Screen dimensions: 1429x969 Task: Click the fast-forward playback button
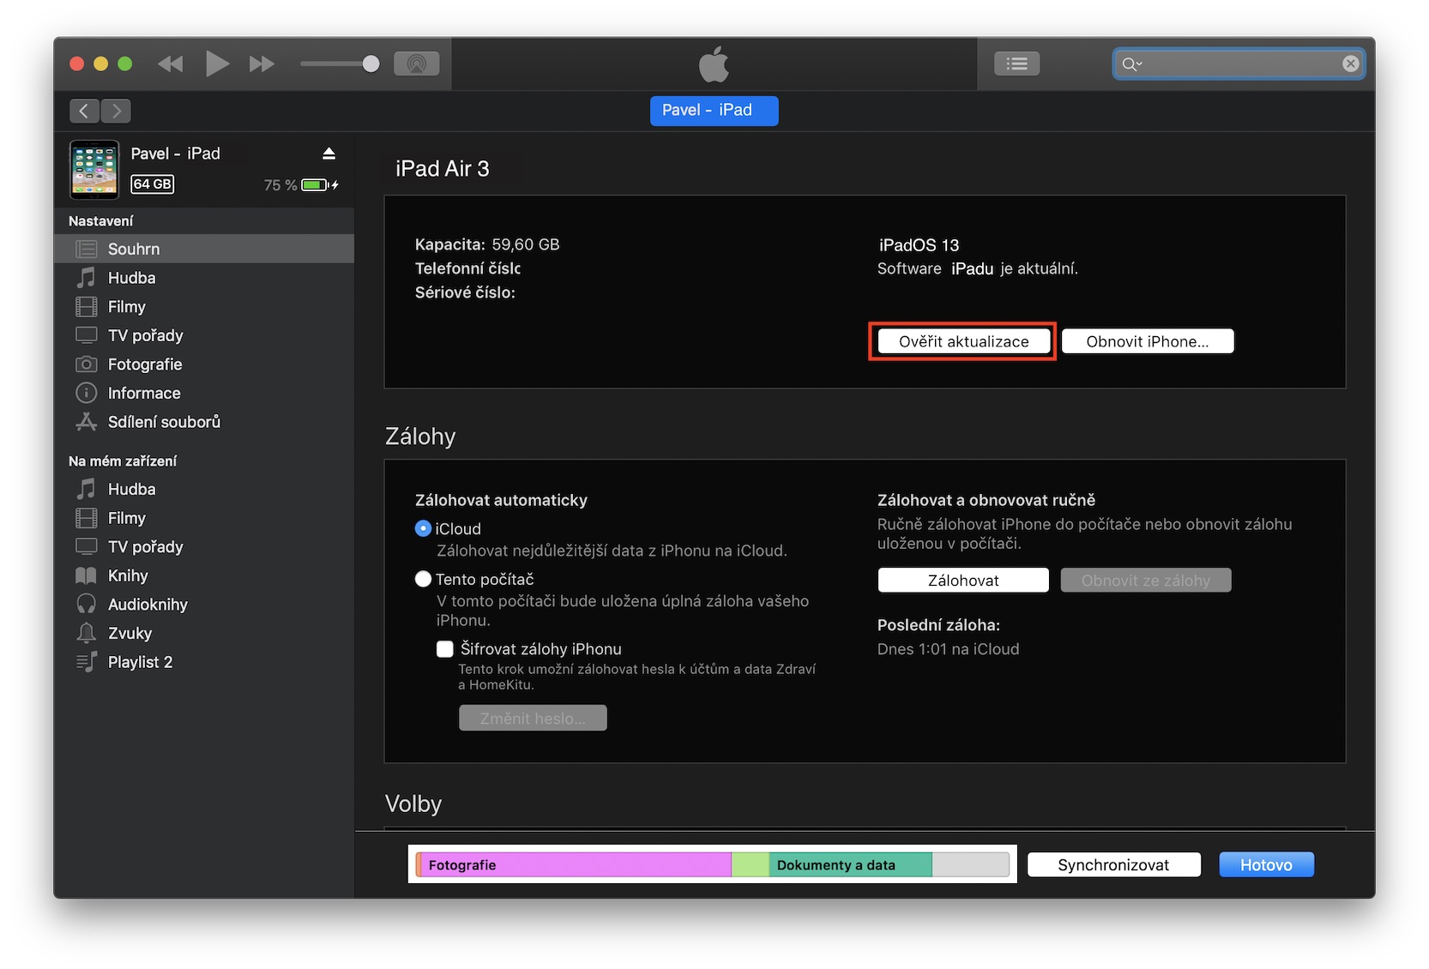[262, 63]
